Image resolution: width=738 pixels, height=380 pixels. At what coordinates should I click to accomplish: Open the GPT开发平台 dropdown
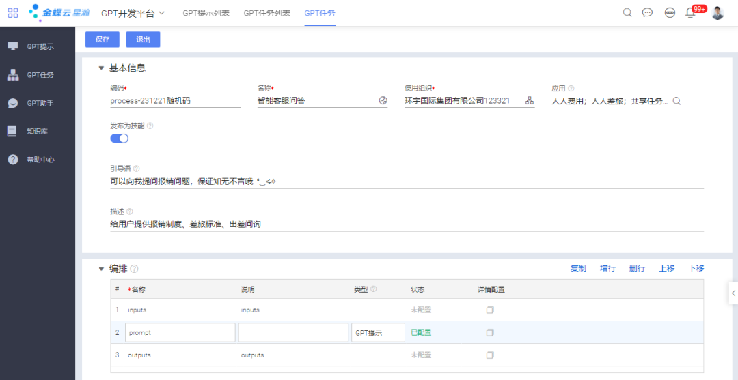click(133, 13)
